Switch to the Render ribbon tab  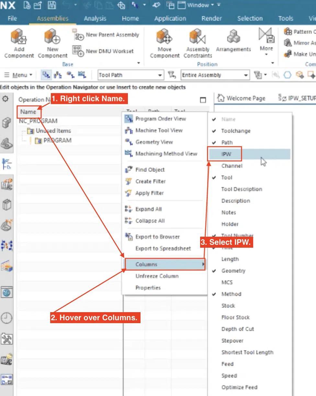(211, 18)
